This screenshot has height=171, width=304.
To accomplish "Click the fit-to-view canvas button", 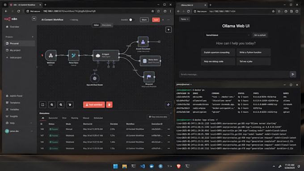I will pyautogui.click(x=43, y=105).
